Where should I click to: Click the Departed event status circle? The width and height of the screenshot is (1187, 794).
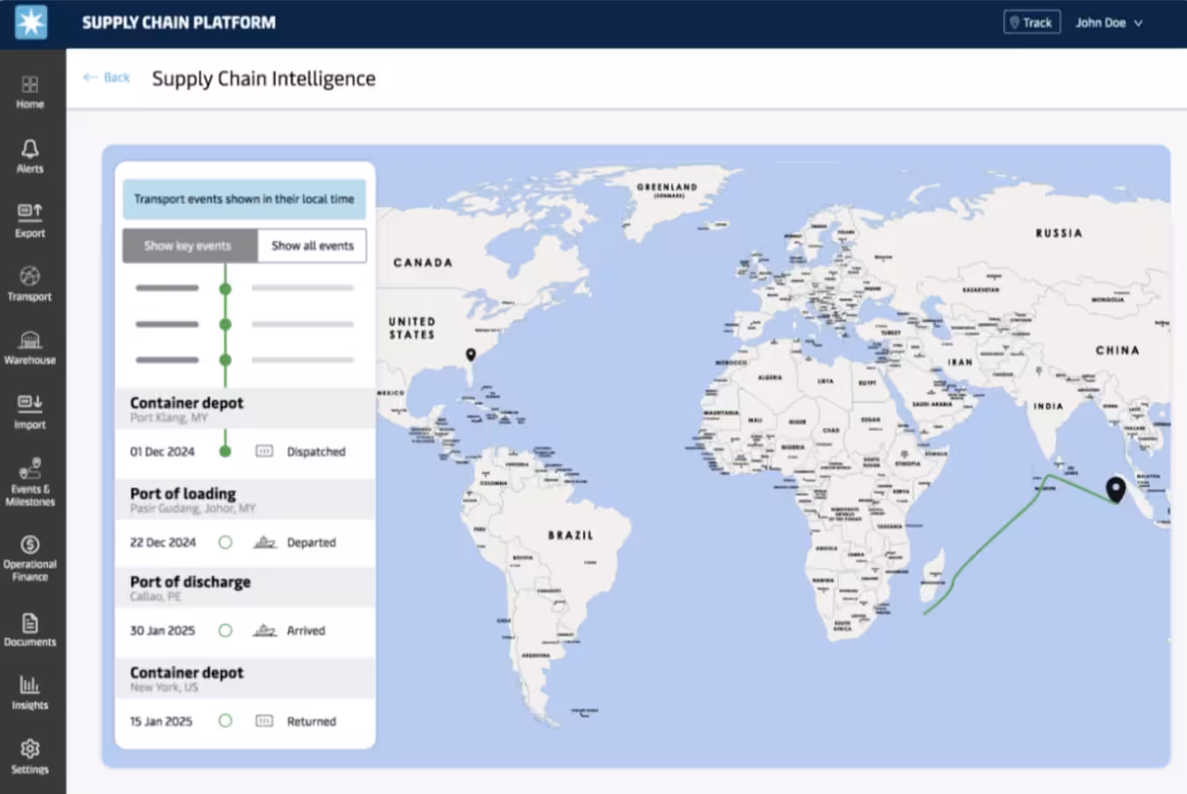(224, 542)
